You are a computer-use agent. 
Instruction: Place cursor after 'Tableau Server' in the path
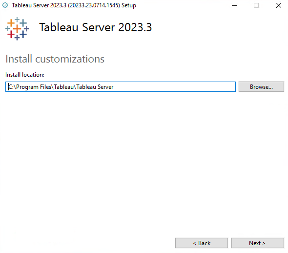pos(114,87)
